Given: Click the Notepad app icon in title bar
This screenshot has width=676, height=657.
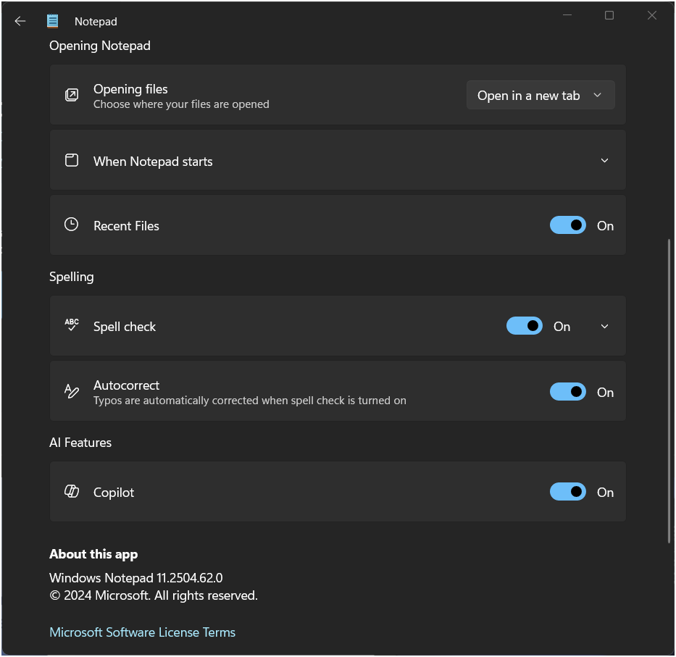Looking at the screenshot, I should click(x=53, y=21).
